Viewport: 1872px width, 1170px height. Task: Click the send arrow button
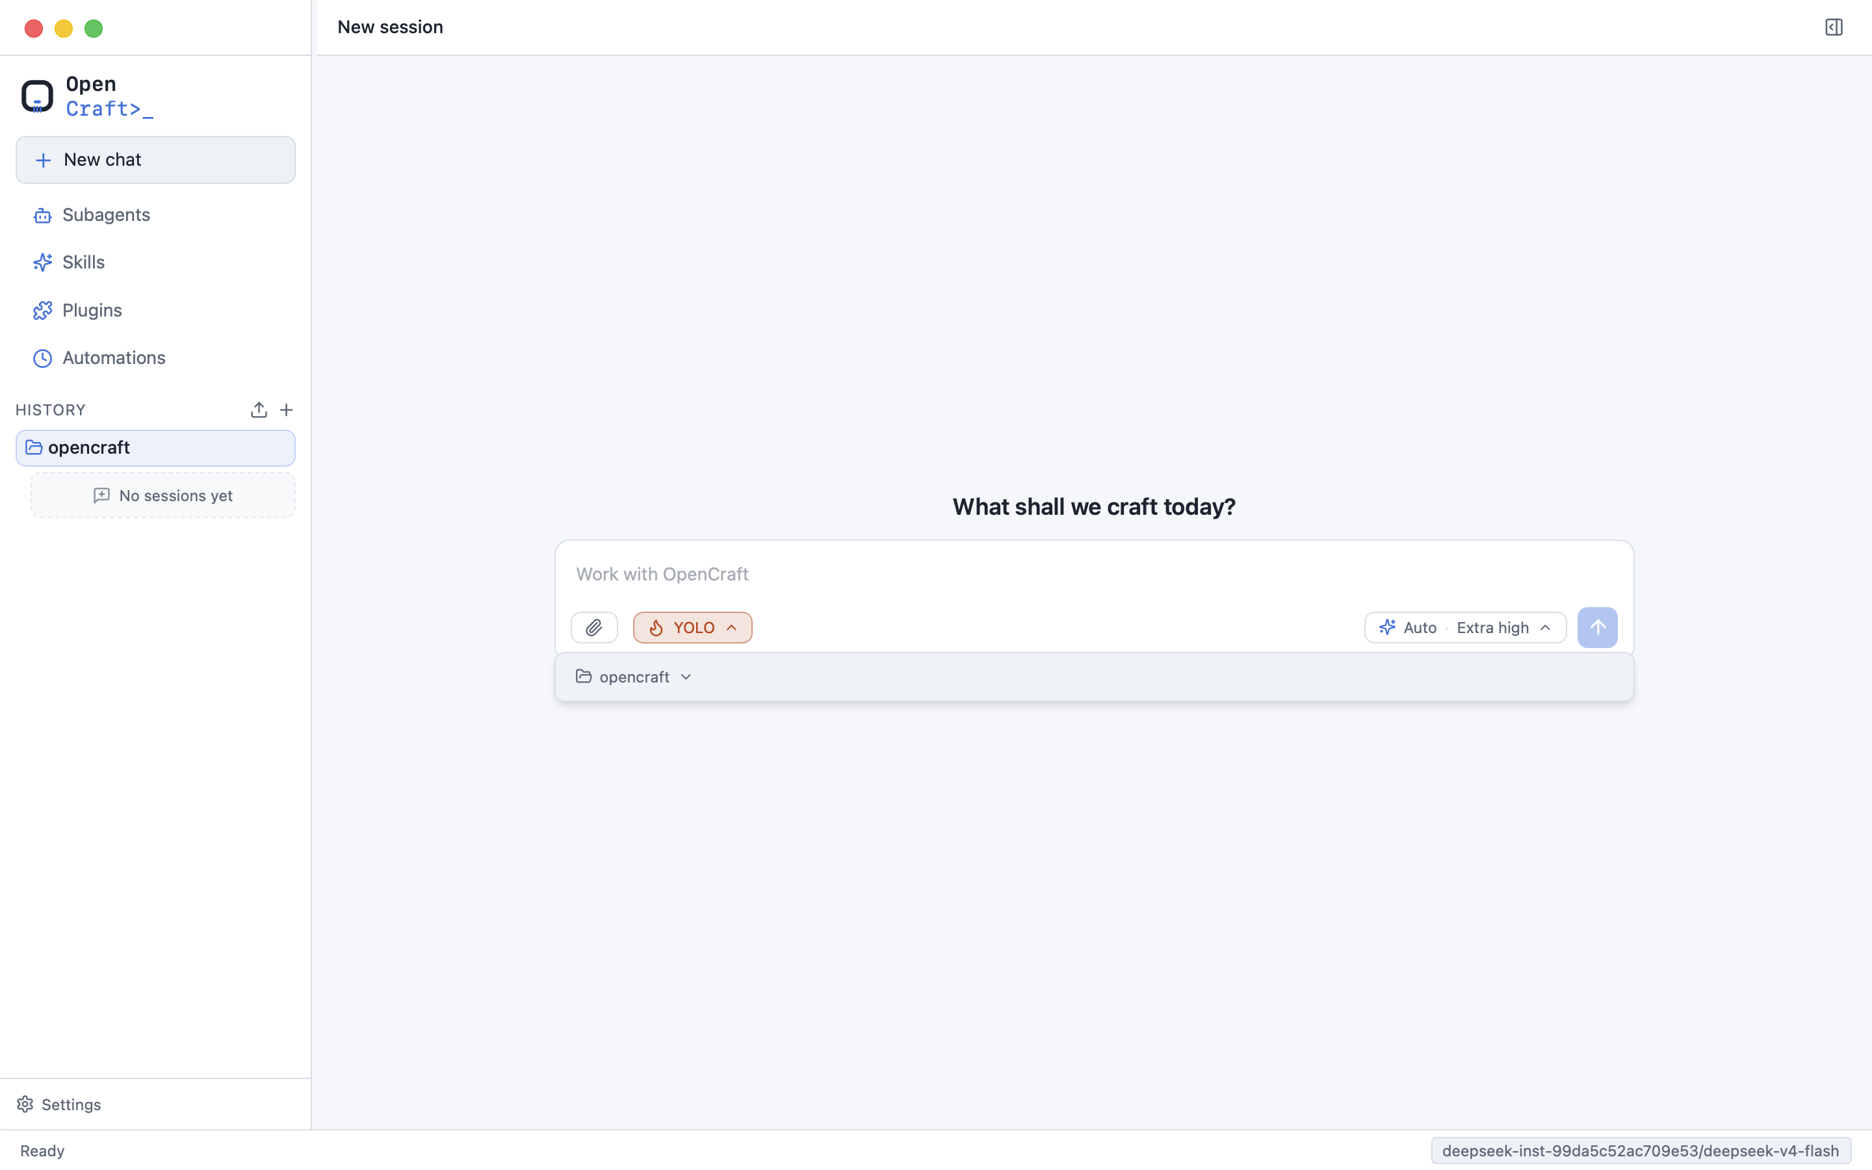click(x=1598, y=627)
